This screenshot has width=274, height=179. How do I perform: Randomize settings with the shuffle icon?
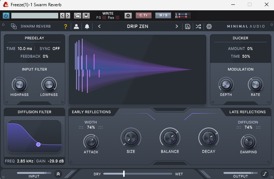click(x=198, y=26)
